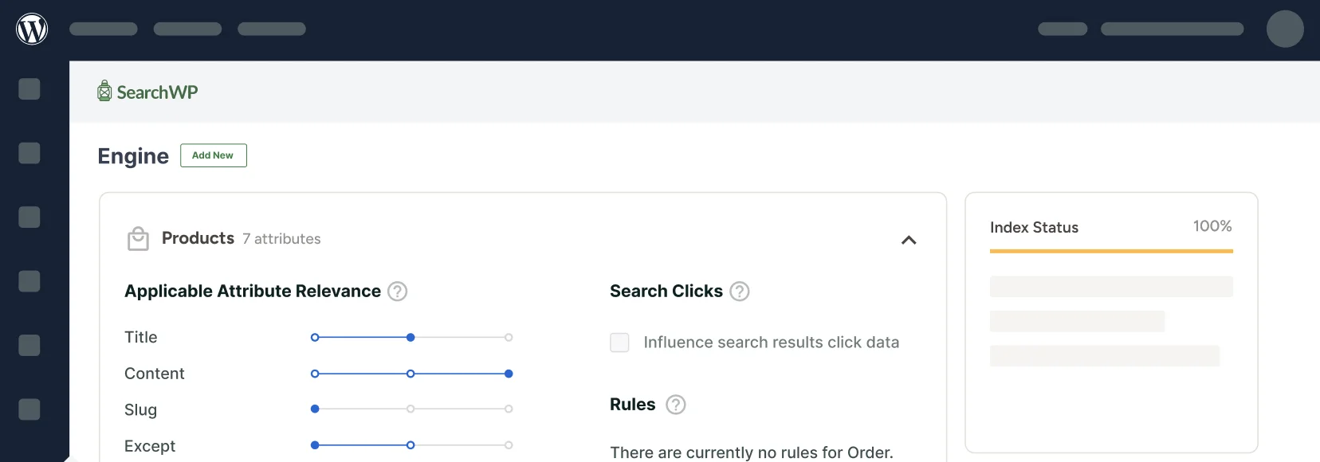The image size is (1320, 462).
Task: Click the Products section title
Action: coord(198,238)
